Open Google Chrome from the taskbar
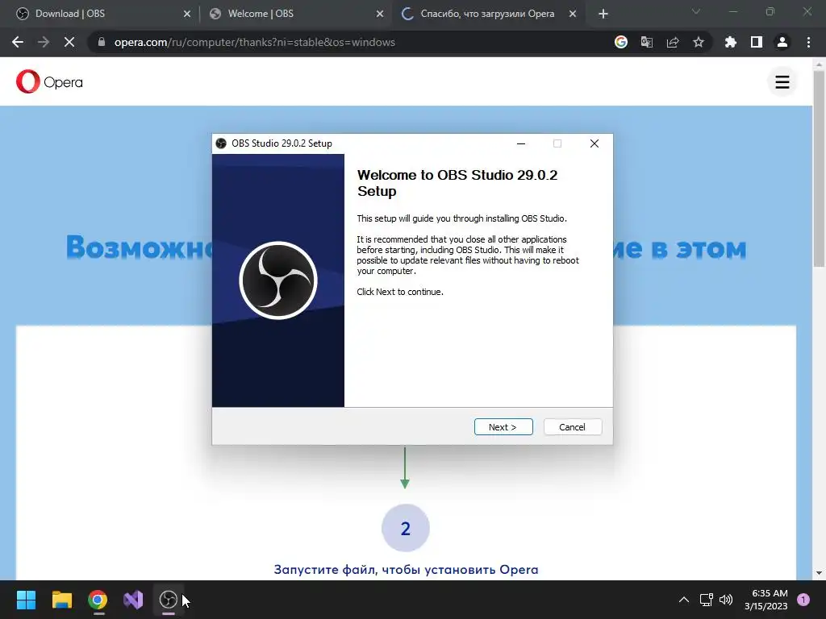Image resolution: width=826 pixels, height=619 pixels. click(x=98, y=600)
